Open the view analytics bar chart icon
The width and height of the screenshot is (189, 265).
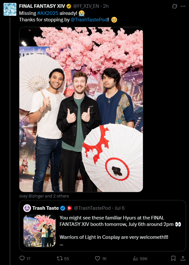(135, 259)
